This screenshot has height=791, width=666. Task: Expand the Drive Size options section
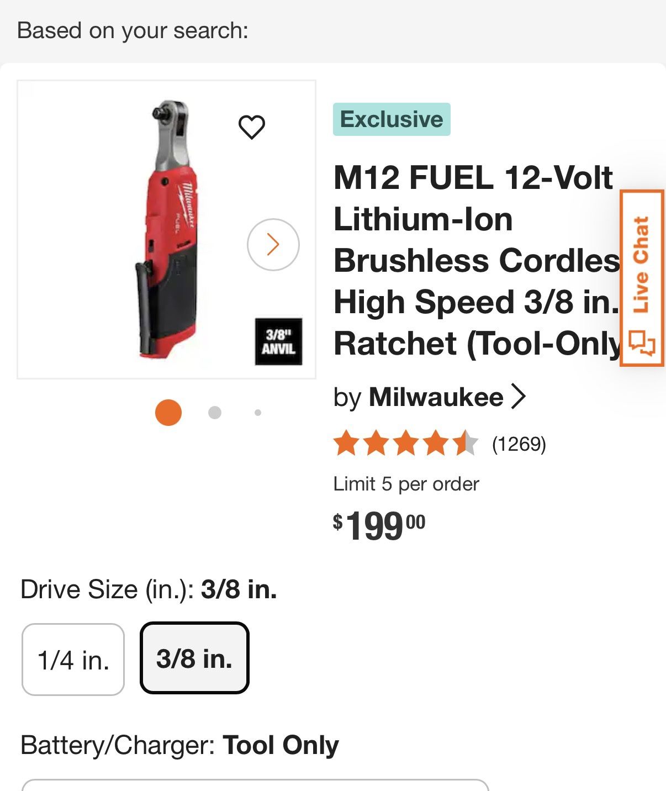148,589
